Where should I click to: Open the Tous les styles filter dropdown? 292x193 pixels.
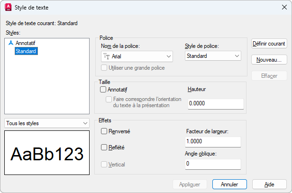pos(47,123)
